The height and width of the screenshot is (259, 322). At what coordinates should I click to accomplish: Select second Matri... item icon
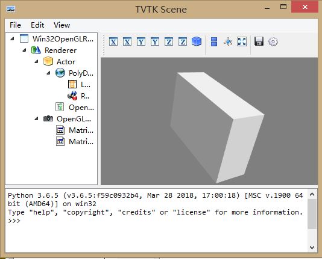pos(60,141)
